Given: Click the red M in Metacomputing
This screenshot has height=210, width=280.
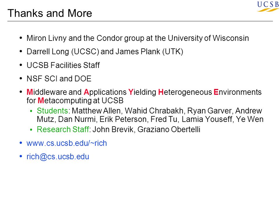Looking at the screenshot, I should [x=41, y=101].
